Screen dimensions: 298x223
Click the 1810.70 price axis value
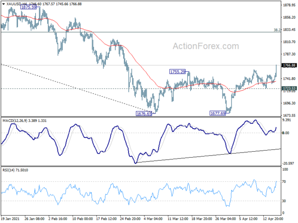(289, 42)
